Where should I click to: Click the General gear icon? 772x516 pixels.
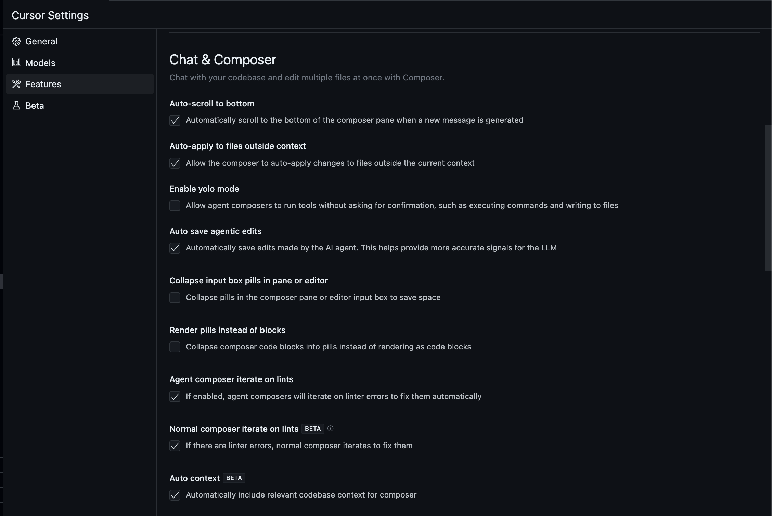[16, 41]
